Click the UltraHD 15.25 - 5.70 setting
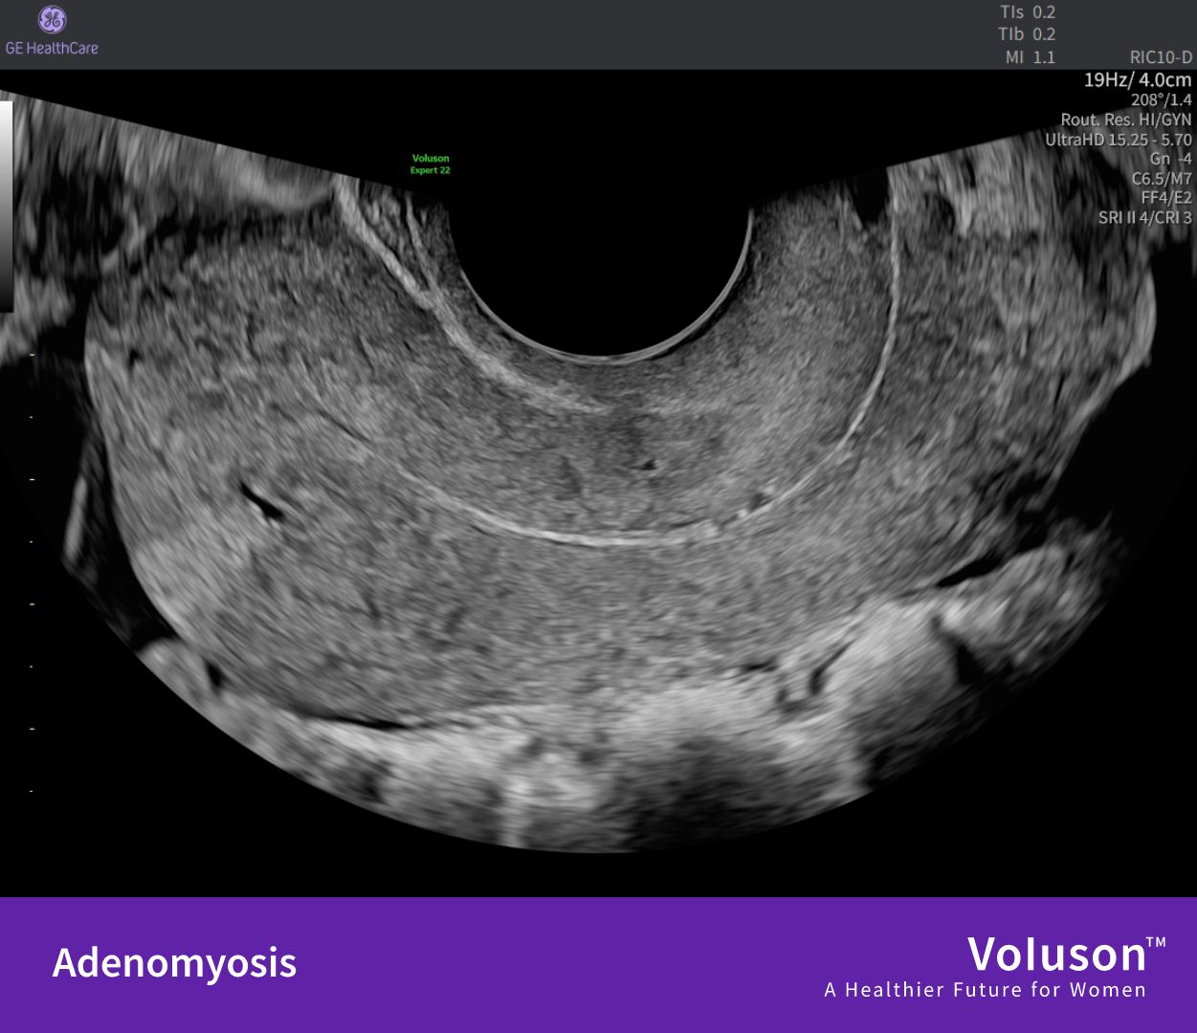Viewport: 1197px width, 1033px height. 1118,140
